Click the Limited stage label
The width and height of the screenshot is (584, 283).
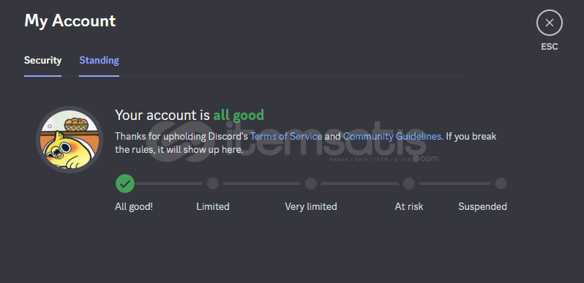coord(213,206)
